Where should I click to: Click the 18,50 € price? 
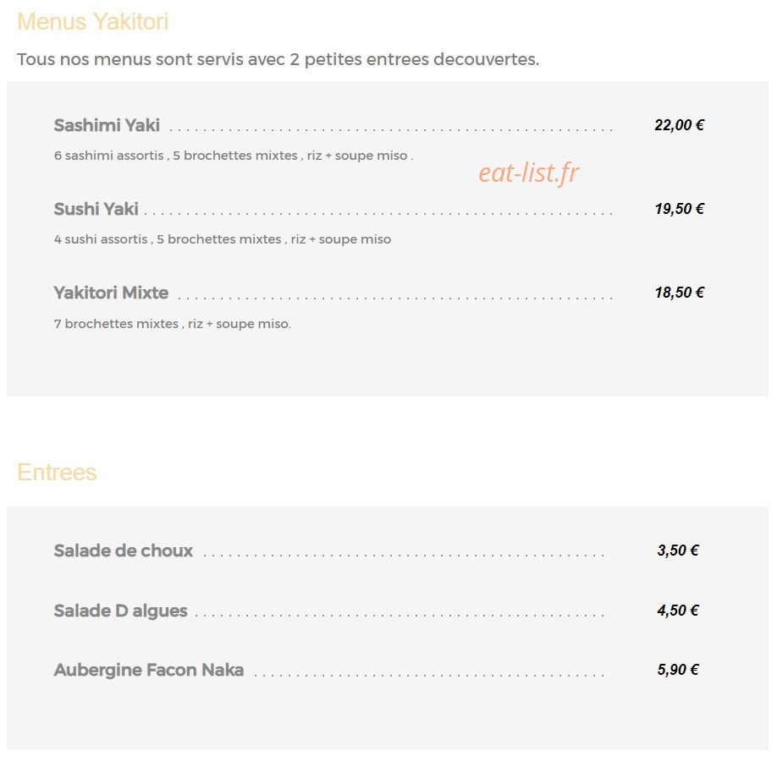(679, 292)
